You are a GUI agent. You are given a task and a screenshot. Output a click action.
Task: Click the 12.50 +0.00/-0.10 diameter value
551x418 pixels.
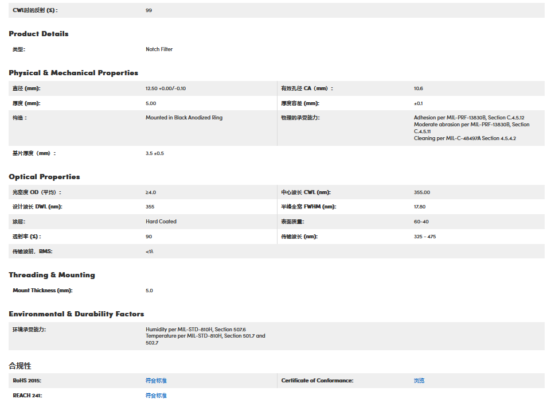166,88
